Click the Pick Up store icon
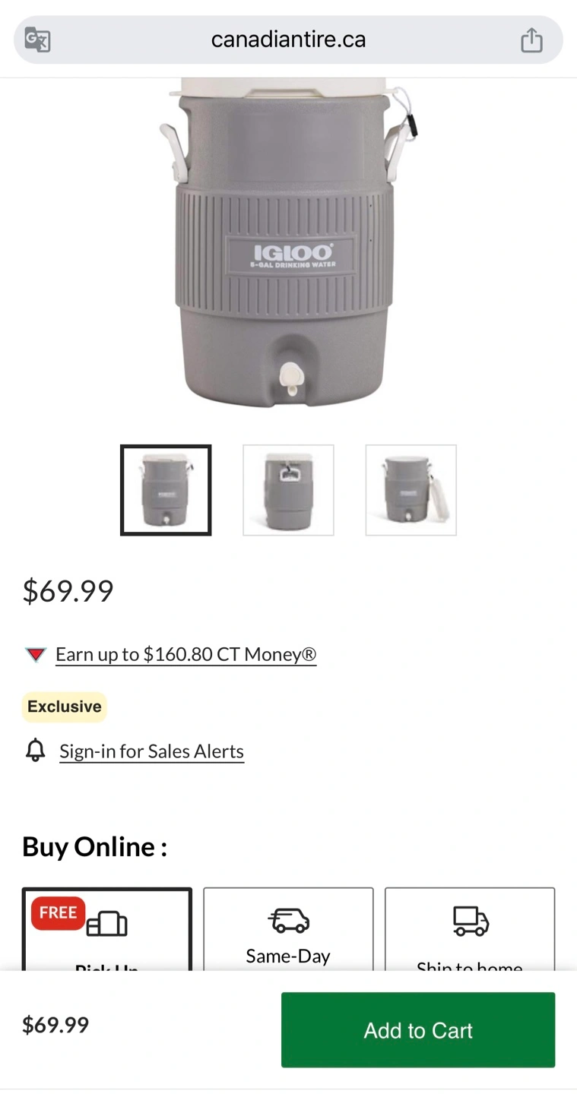 107,924
